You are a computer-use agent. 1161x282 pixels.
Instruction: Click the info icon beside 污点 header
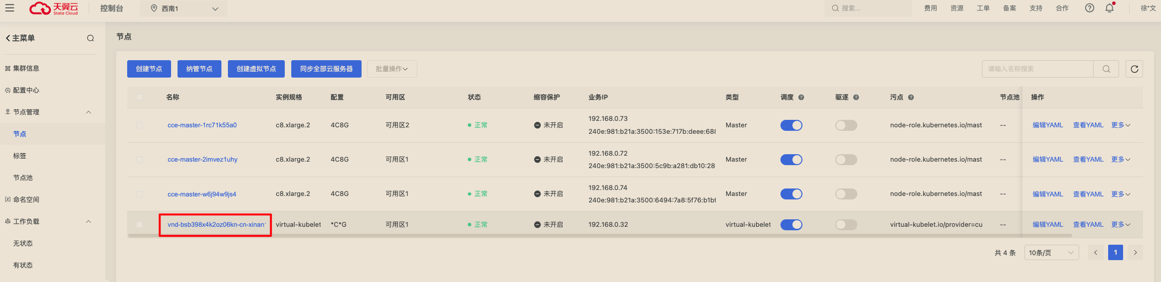click(x=911, y=97)
